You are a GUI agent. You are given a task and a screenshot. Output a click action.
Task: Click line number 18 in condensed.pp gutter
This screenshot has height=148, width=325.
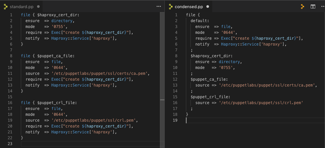coord(175,114)
